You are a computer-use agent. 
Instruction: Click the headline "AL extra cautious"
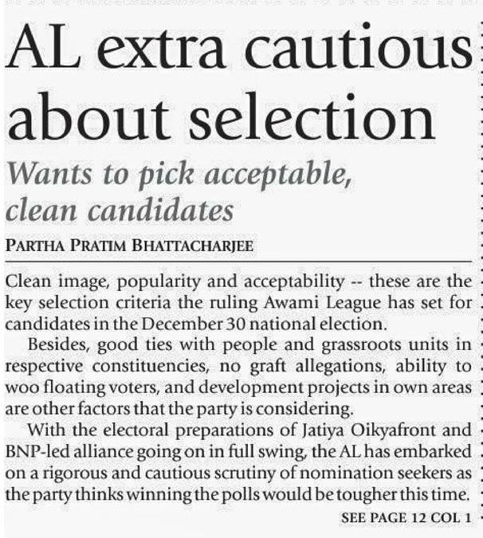tap(239, 50)
